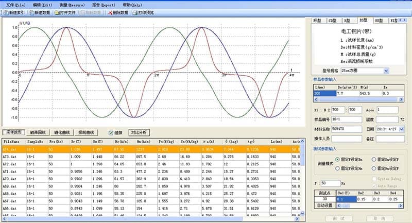412x223 pixels.
Task: Select the A68.dat row in data table
Action: point(151,194)
